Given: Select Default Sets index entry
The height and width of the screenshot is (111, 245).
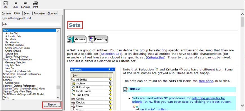Looking at the screenshot, I should [x=12, y=54].
